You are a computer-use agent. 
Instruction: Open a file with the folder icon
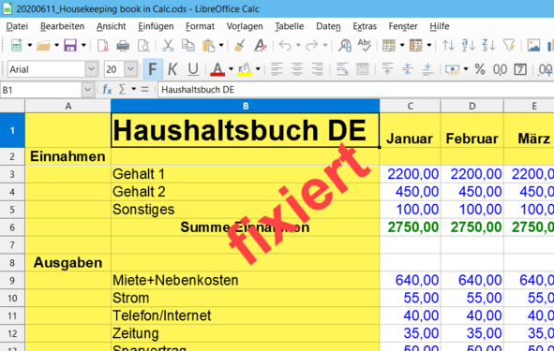coord(43,46)
